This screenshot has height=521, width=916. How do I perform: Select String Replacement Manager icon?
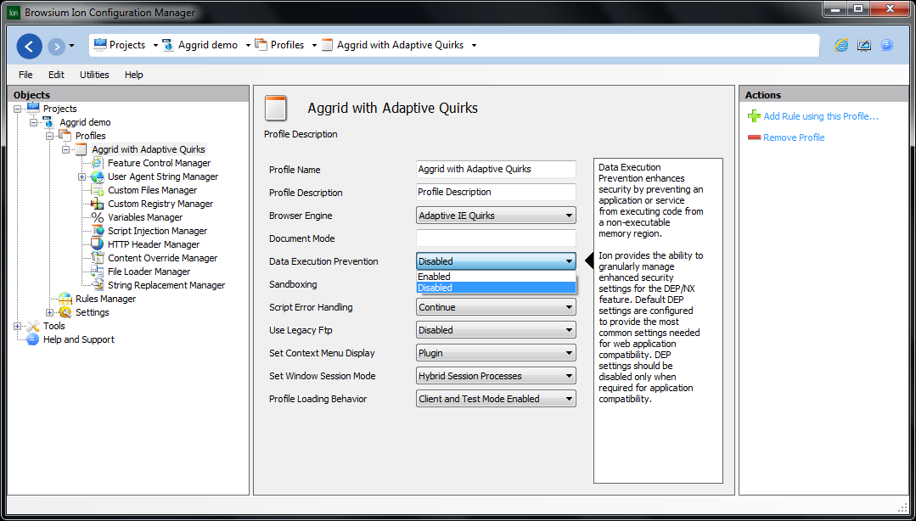pos(97,285)
